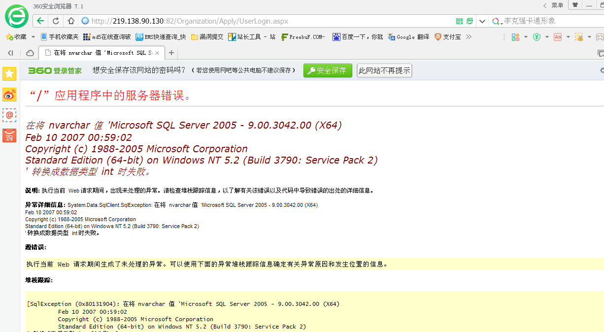Click the red '应用程序中的服务器错误' heading
604x332 pixels.
pos(110,96)
